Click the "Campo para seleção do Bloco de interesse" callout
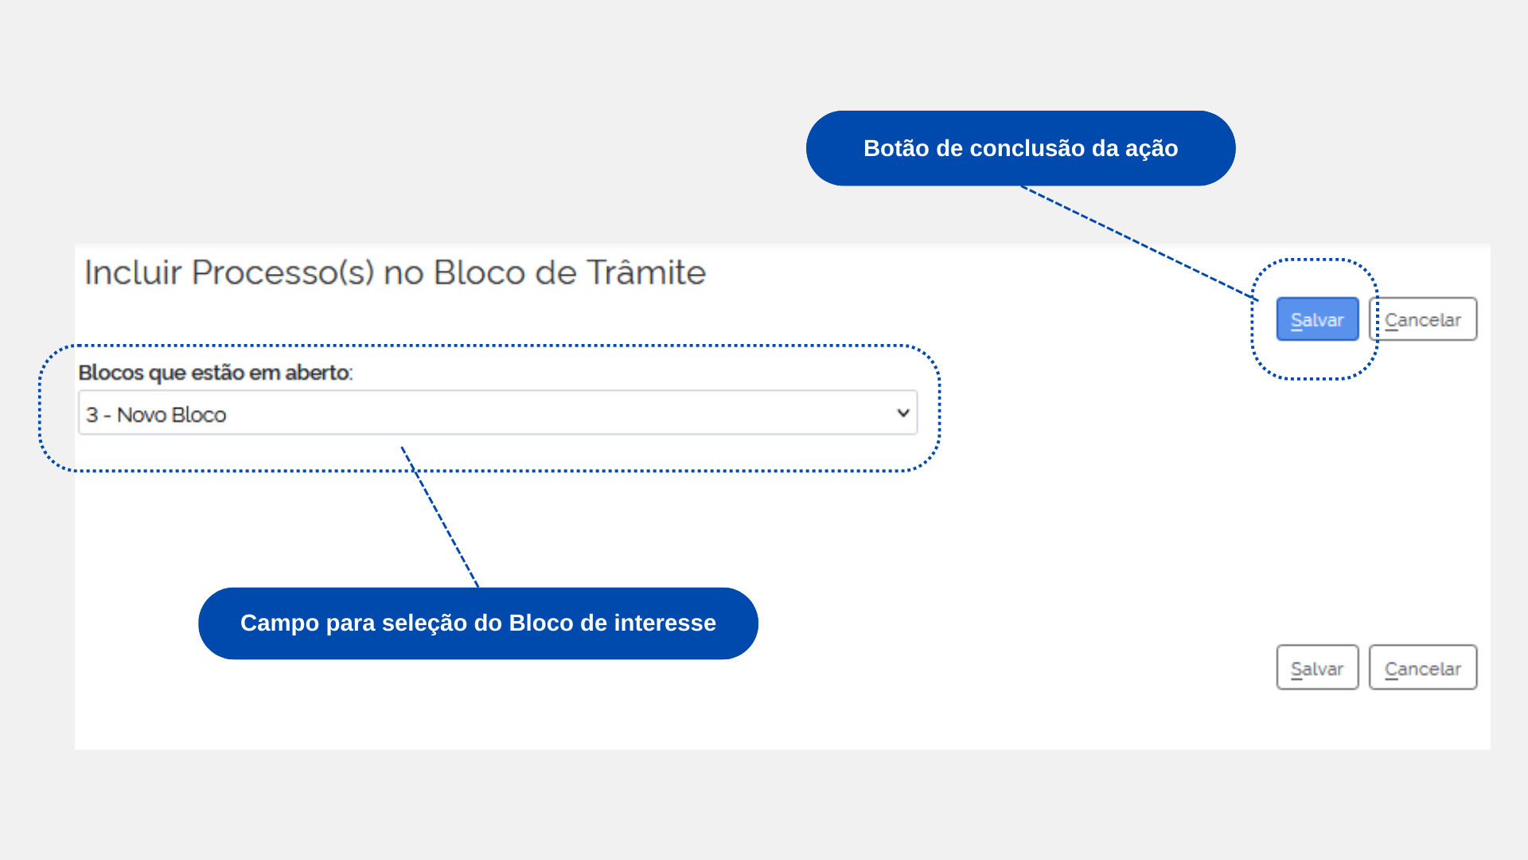 tap(477, 623)
